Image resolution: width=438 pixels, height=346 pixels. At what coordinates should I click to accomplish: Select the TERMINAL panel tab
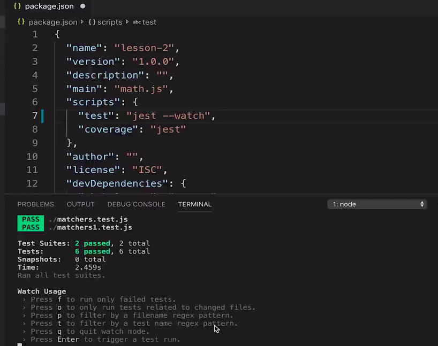[x=195, y=204]
